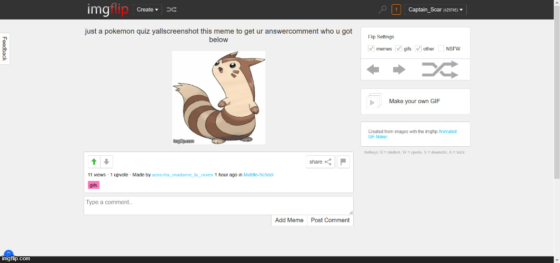This screenshot has width=560, height=263.
Task: Toggle the memes checkbox
Action: click(372, 48)
